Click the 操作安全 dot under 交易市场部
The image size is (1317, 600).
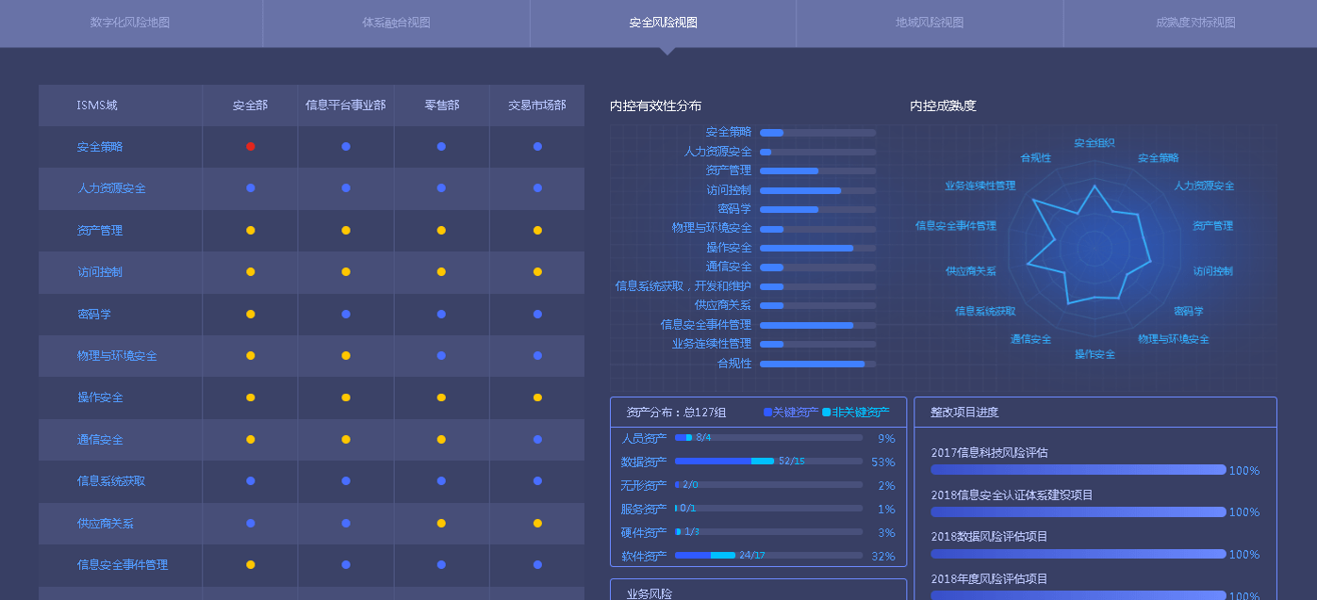click(537, 397)
